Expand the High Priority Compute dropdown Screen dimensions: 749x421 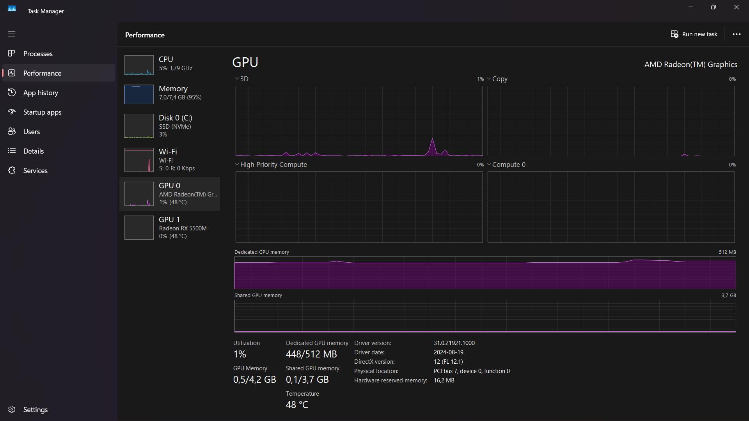click(x=237, y=165)
